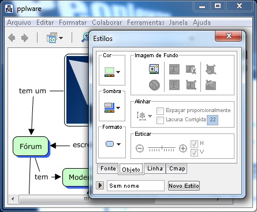This screenshot has height=212, width=257.
Task: Open the Sombra shadow dropdown
Action: (112, 108)
